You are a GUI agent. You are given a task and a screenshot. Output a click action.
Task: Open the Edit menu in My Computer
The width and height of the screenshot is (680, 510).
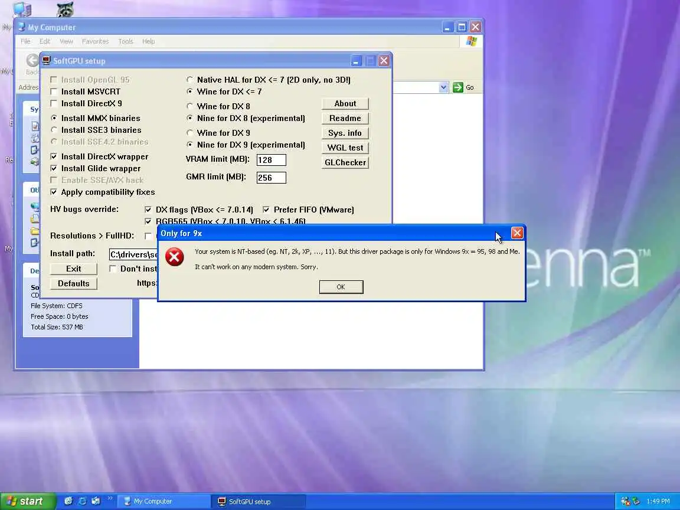coord(45,41)
